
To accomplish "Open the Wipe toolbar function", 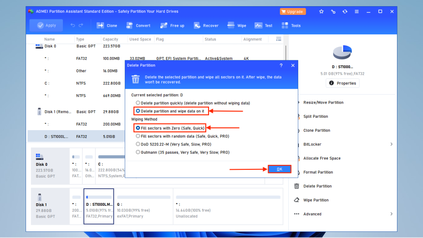I will (x=237, y=25).
